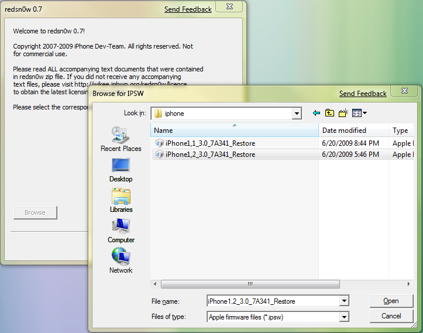
Task: Open the View Menu icon dropdown
Action: (359, 113)
